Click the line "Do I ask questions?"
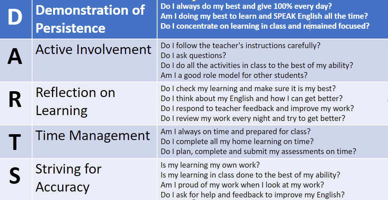 tap(193, 56)
